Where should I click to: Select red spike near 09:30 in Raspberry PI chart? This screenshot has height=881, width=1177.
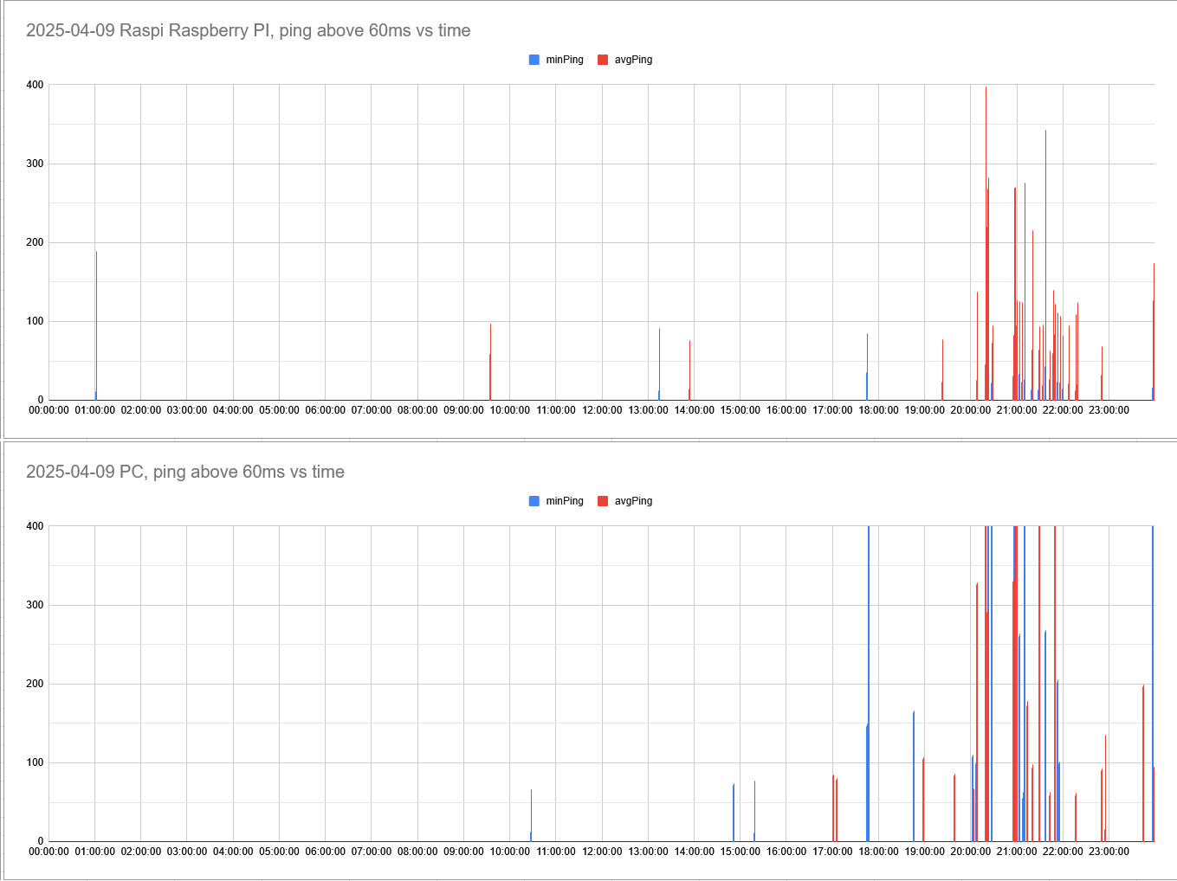(x=490, y=363)
